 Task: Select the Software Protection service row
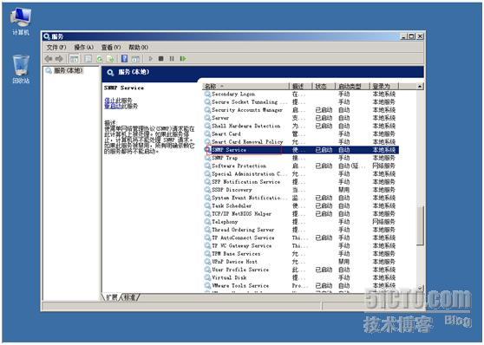(x=301, y=166)
